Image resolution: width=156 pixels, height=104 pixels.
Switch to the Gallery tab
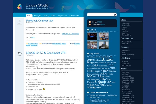tap(46, 16)
